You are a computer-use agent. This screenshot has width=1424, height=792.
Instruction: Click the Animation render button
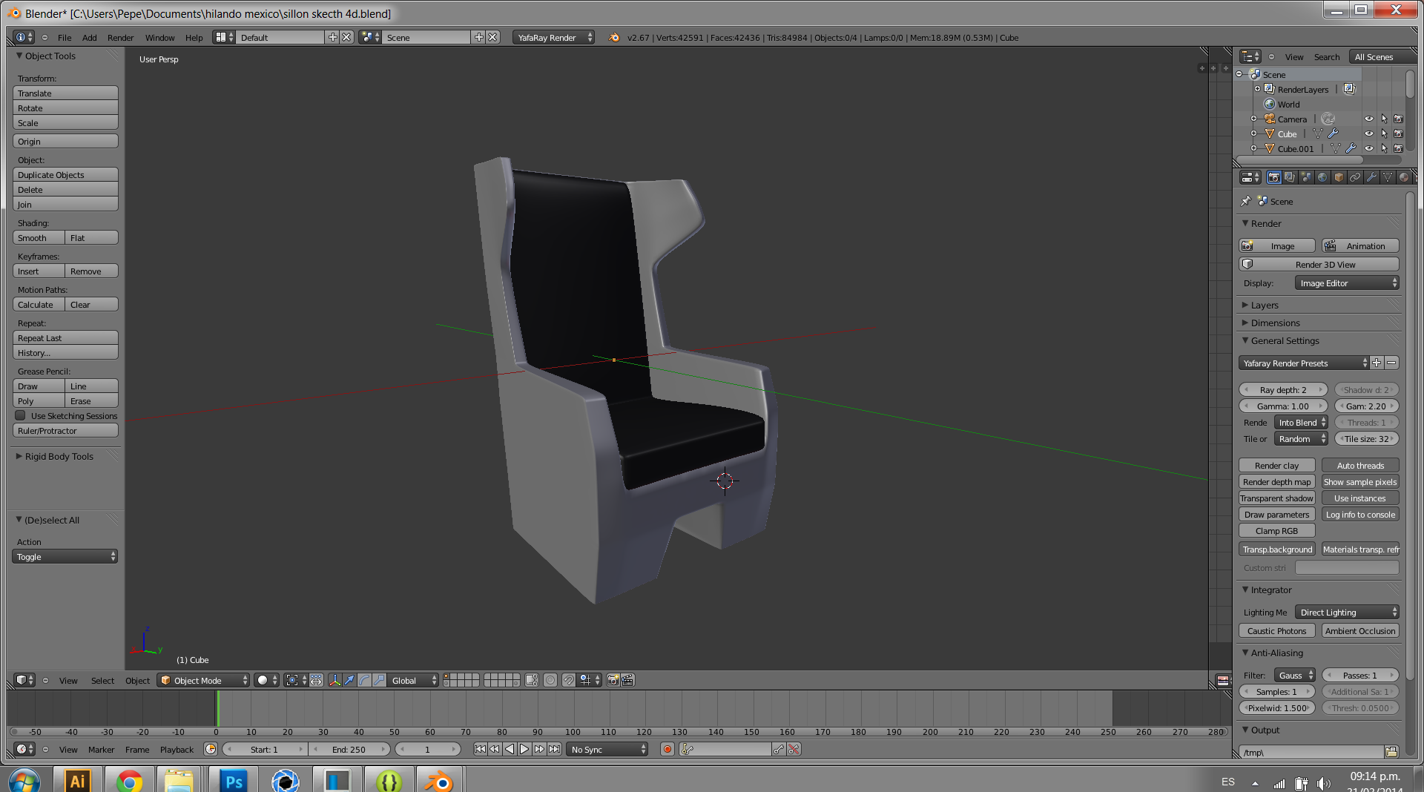coord(1360,246)
